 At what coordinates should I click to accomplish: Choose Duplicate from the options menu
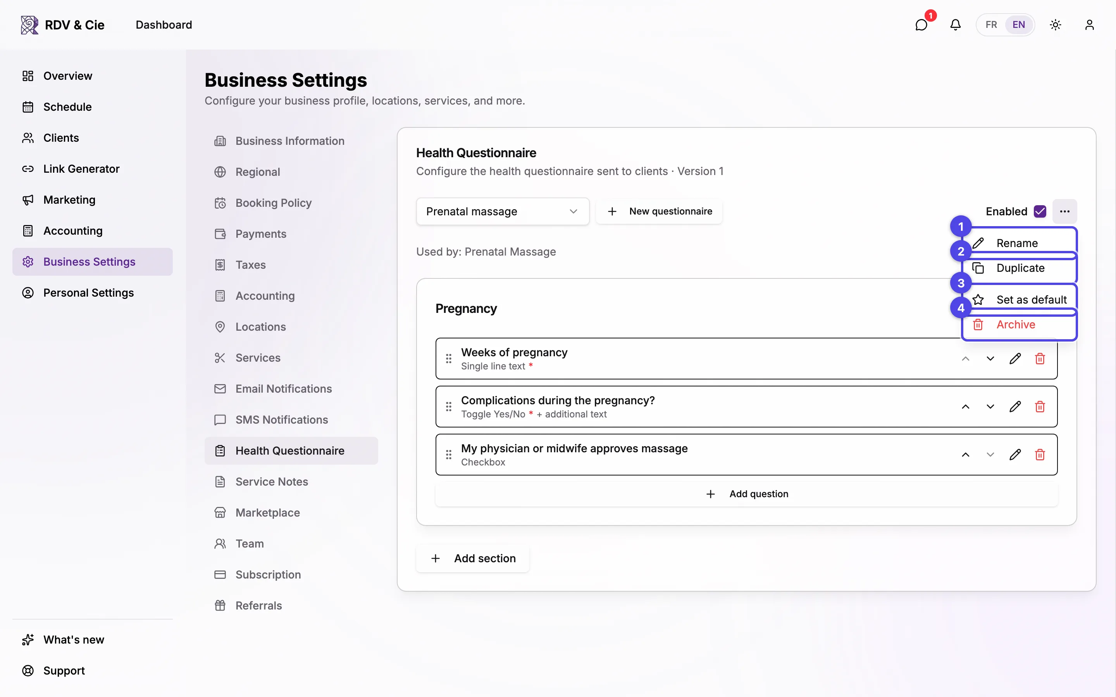(1019, 268)
